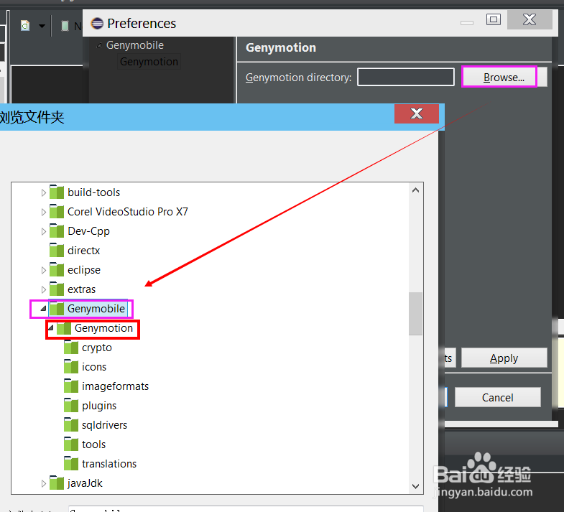Select the eclipse folder icon

(57, 269)
